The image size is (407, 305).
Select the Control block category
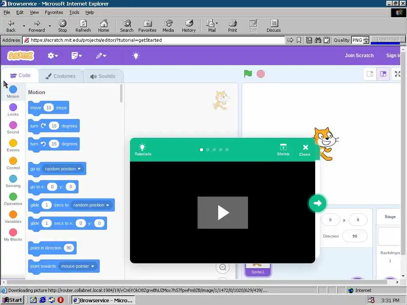tap(13, 163)
